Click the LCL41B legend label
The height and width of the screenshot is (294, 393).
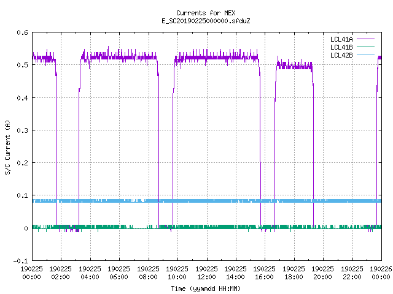click(x=341, y=47)
